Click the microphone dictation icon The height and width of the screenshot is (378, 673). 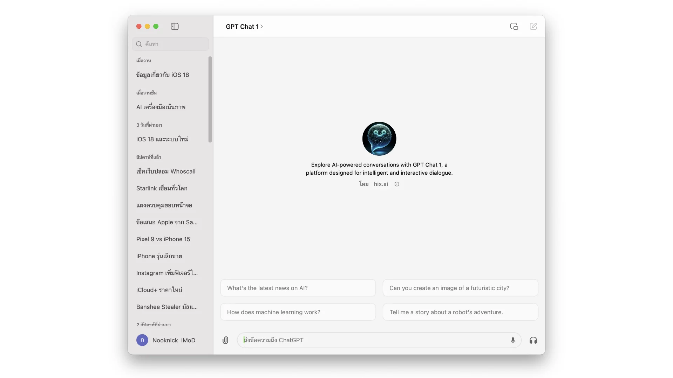513,340
